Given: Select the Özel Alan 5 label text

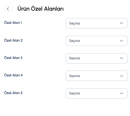Looking at the screenshot, I should click(13, 93).
